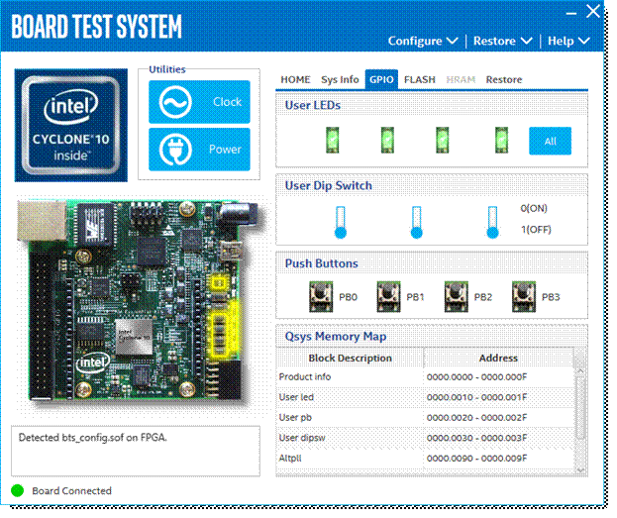The width and height of the screenshot is (617, 518).
Task: Select the User led row
Action: coord(425,397)
